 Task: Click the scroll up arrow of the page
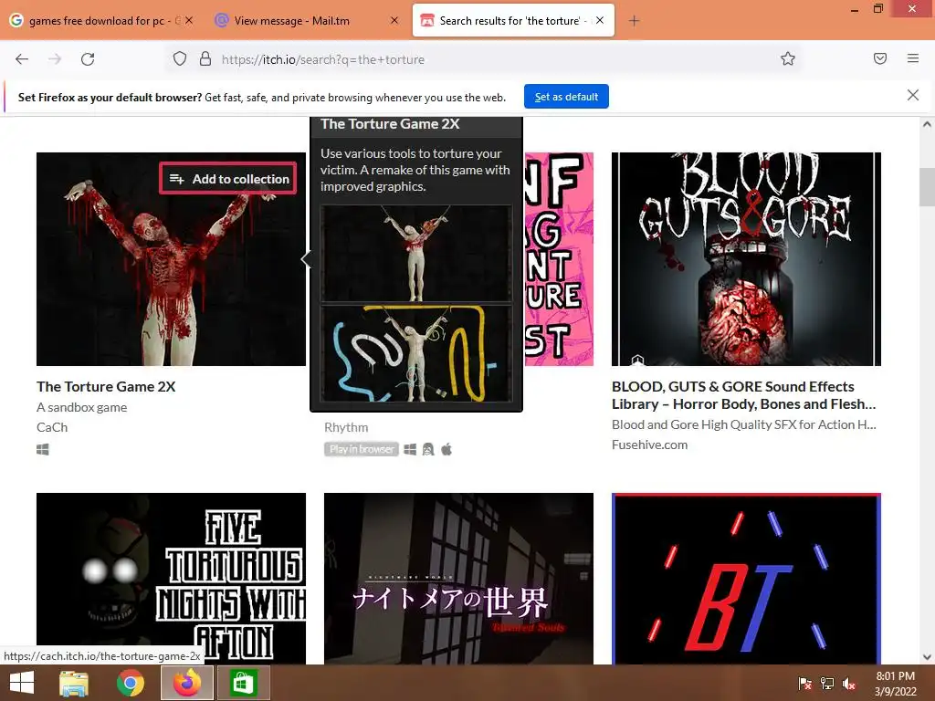pos(927,124)
